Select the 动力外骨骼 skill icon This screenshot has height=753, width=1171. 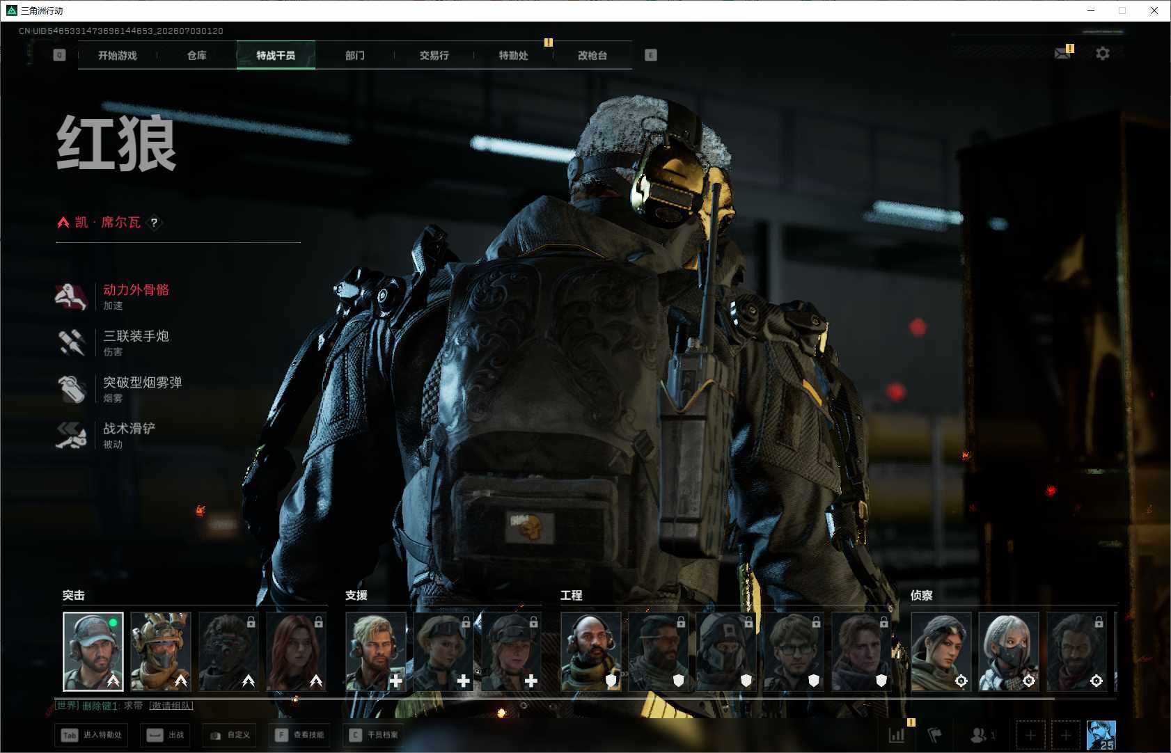point(70,296)
